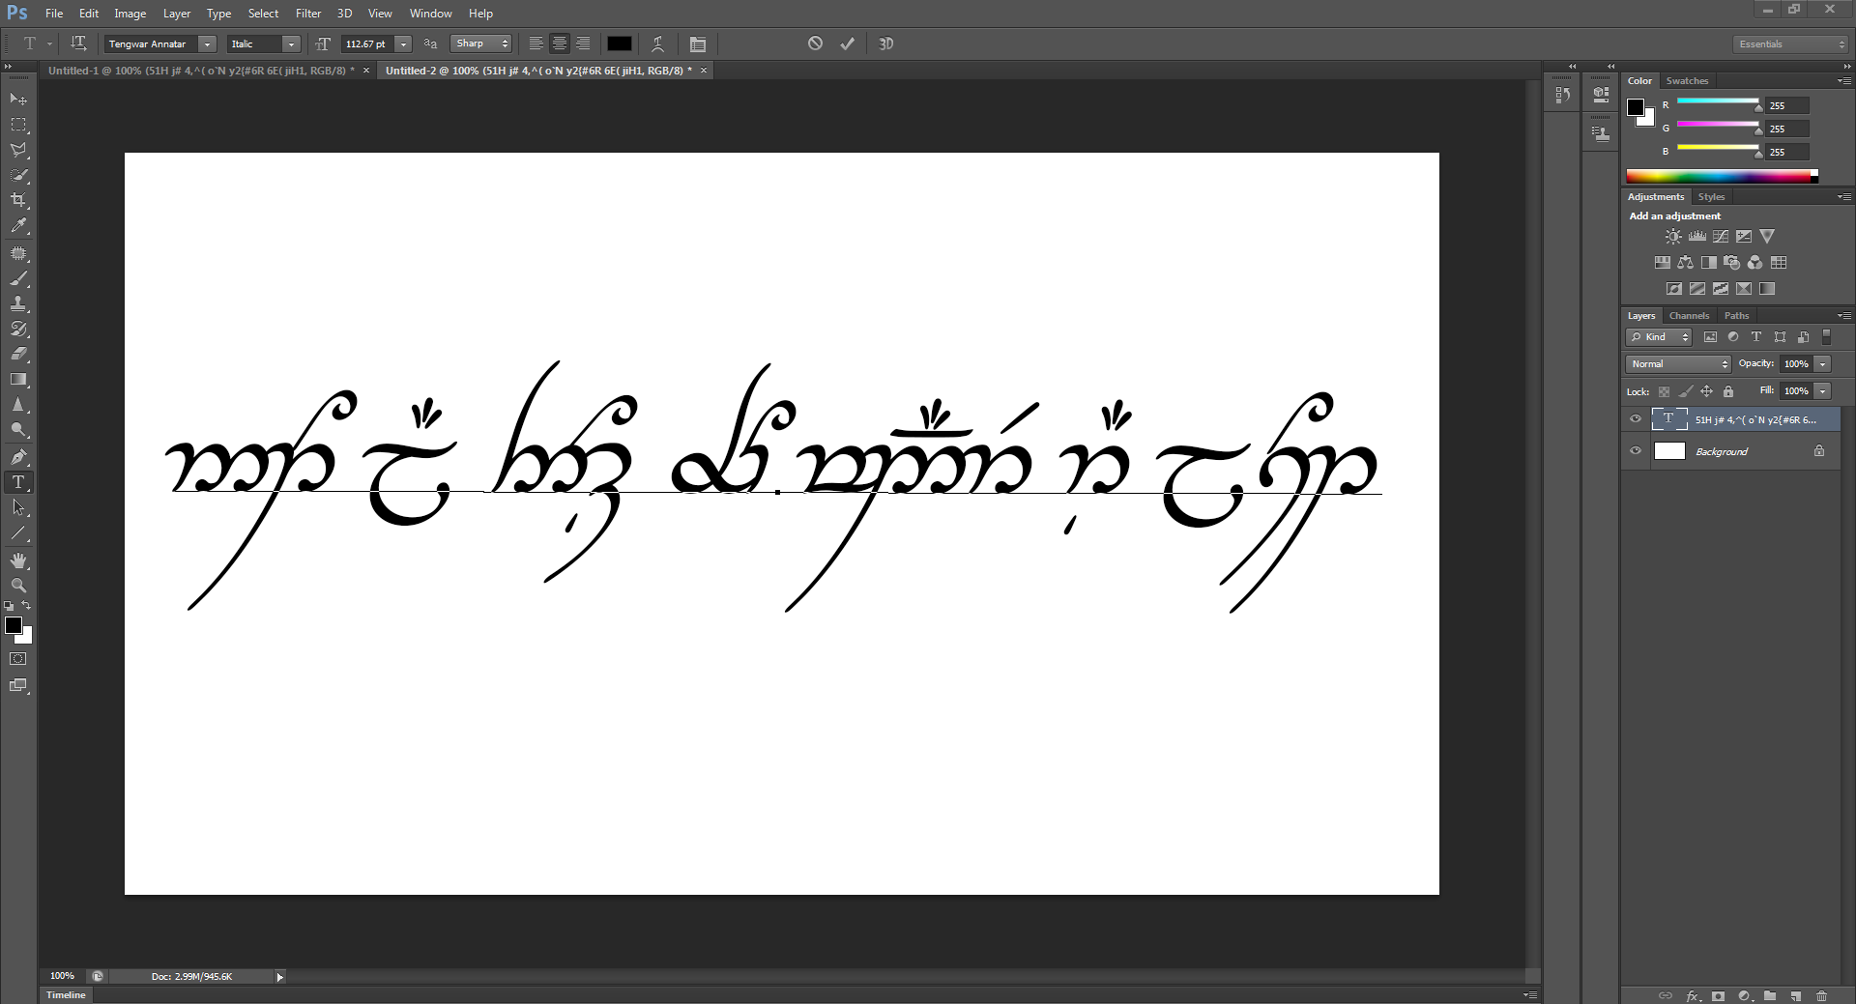This screenshot has height=1004, width=1856.
Task: Click the font size input field
Action: 366,44
